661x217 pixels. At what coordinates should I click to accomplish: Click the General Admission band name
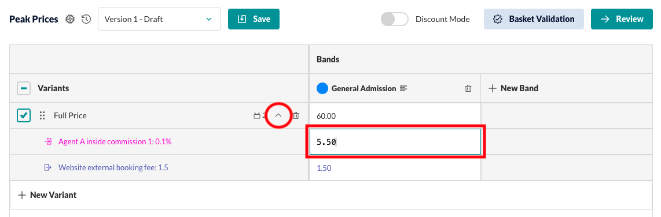tap(364, 88)
